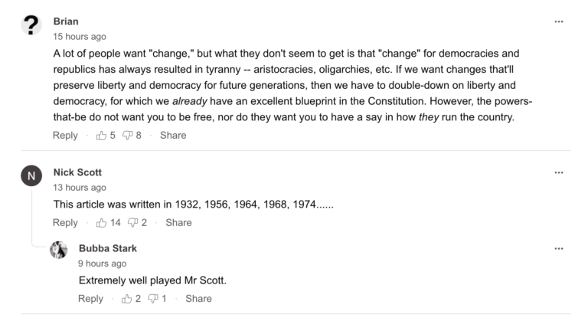
Task: Open more options menu on Brian's comment
Action: click(559, 21)
